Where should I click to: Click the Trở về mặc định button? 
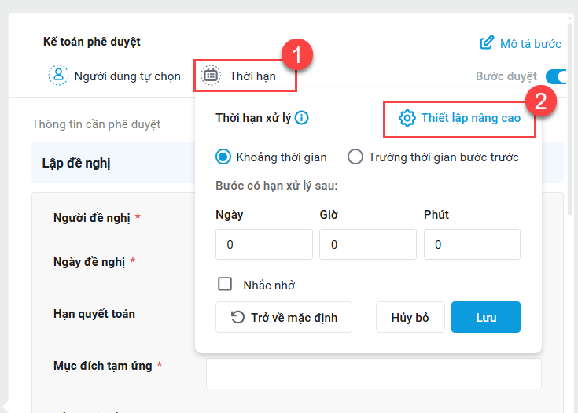(x=284, y=317)
